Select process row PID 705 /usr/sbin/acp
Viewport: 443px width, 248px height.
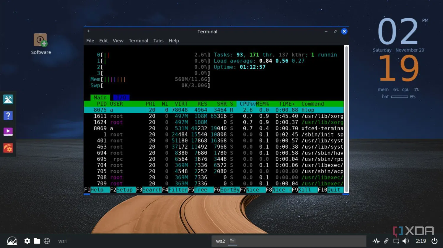[x=214, y=171]
